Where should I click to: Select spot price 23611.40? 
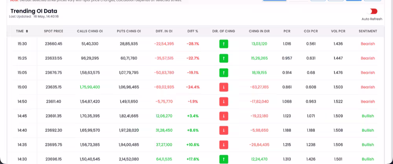click(x=53, y=102)
